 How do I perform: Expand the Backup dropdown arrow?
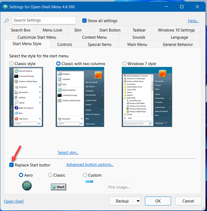(138, 201)
